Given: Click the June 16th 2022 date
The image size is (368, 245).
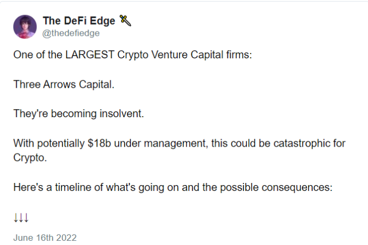Looking at the screenshot, I should 45,238.
